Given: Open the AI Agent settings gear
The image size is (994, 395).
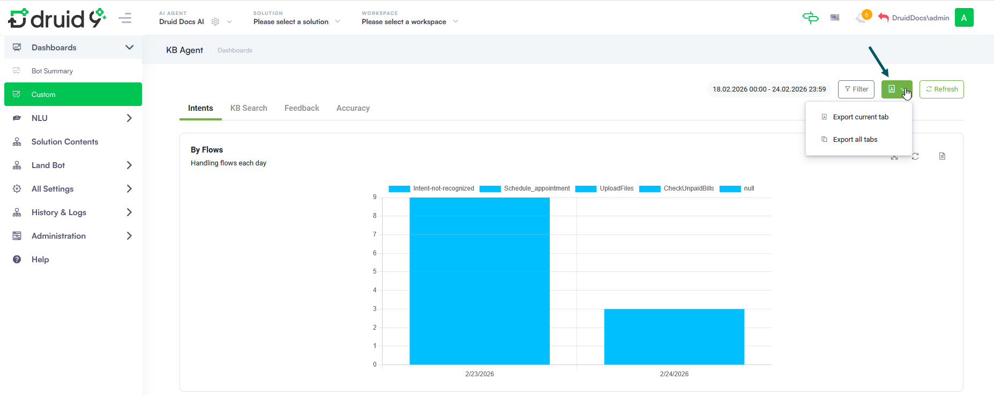Looking at the screenshot, I should 215,22.
